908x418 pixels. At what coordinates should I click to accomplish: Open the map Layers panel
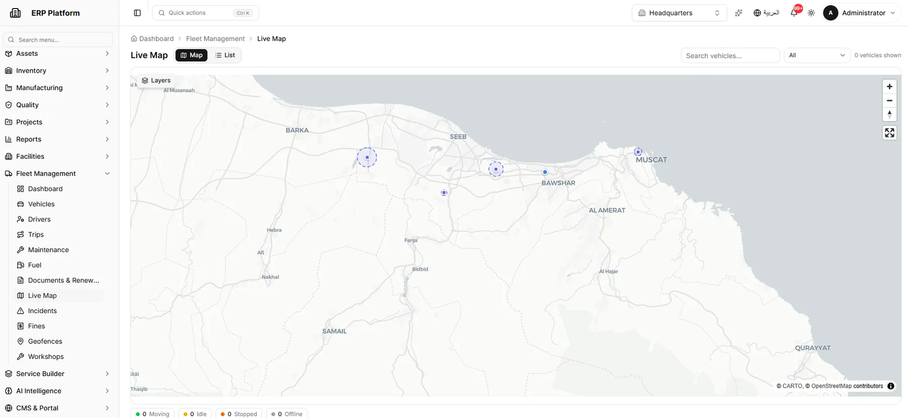coord(156,81)
